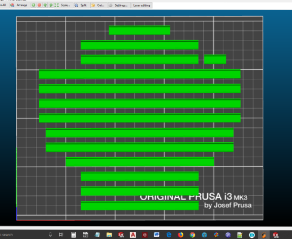
Task: Click the Arrange toolbar button
Action: pos(19,5)
